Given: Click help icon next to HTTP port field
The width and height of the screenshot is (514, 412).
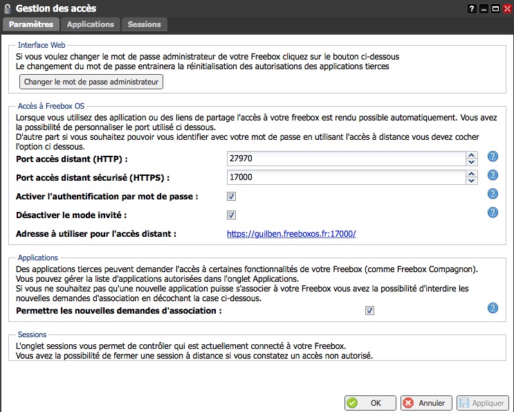Looking at the screenshot, I should [x=493, y=156].
